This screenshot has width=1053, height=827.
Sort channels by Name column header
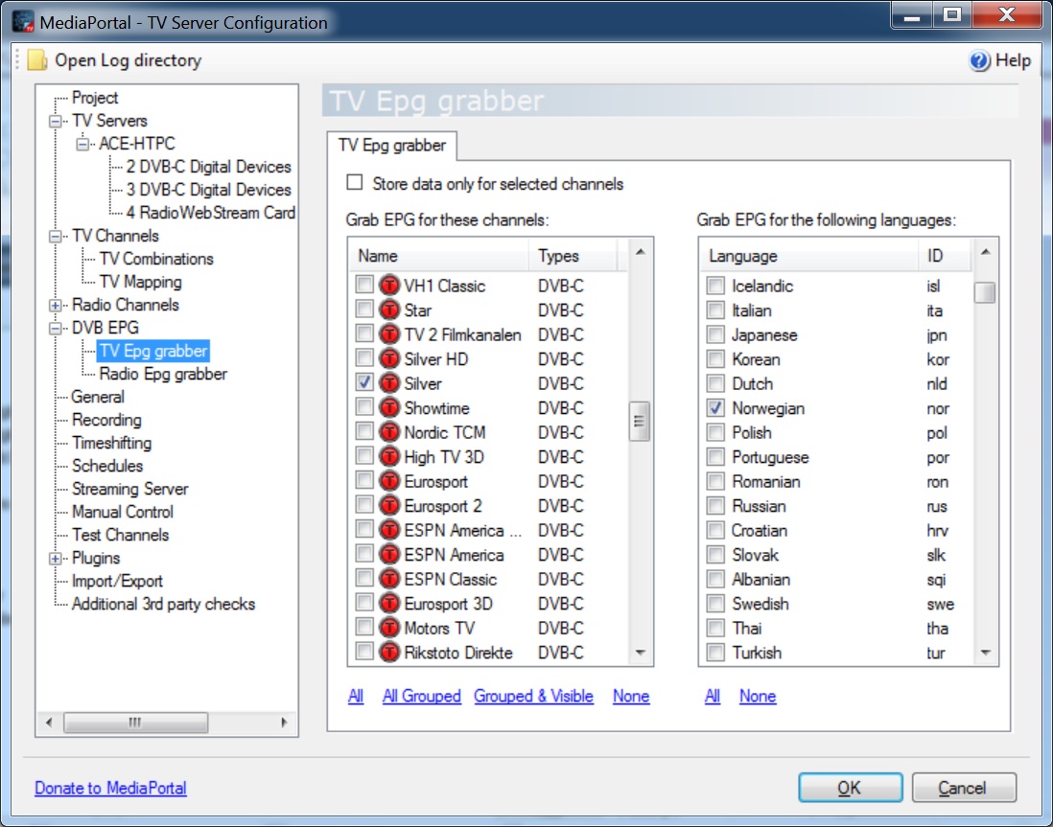click(439, 256)
